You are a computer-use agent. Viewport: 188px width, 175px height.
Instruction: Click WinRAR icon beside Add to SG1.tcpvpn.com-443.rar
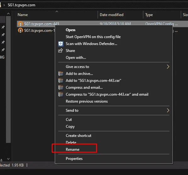[61, 81]
